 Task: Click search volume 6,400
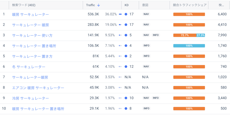click(222, 14)
